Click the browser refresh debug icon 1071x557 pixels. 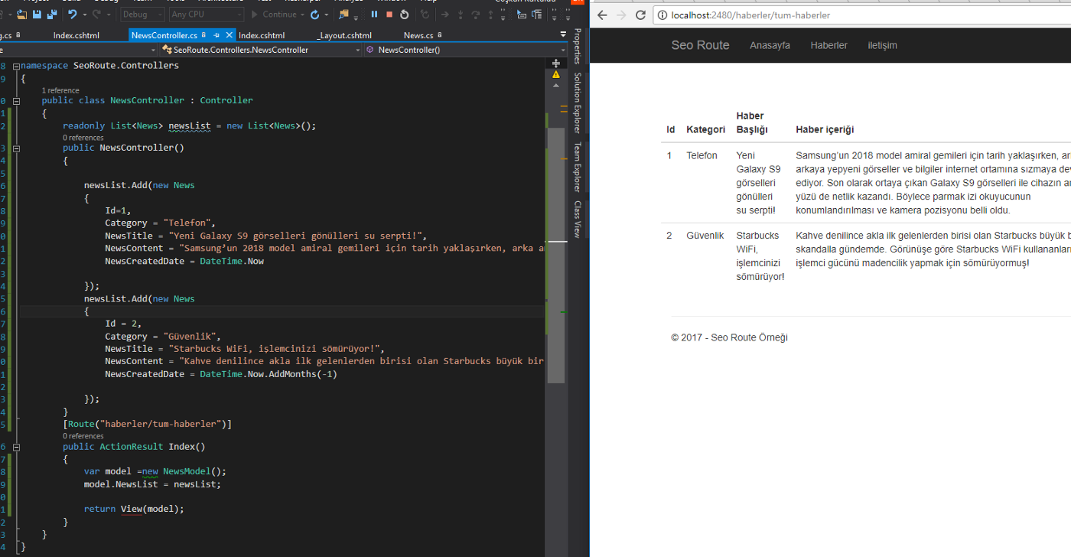(x=314, y=15)
